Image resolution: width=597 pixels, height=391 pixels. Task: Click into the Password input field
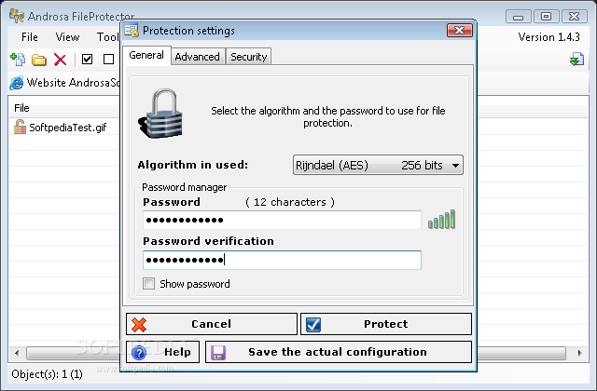coord(282,220)
